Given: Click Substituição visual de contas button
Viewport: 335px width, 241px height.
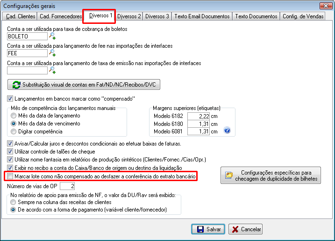Looking at the screenshot, I should [84, 85].
